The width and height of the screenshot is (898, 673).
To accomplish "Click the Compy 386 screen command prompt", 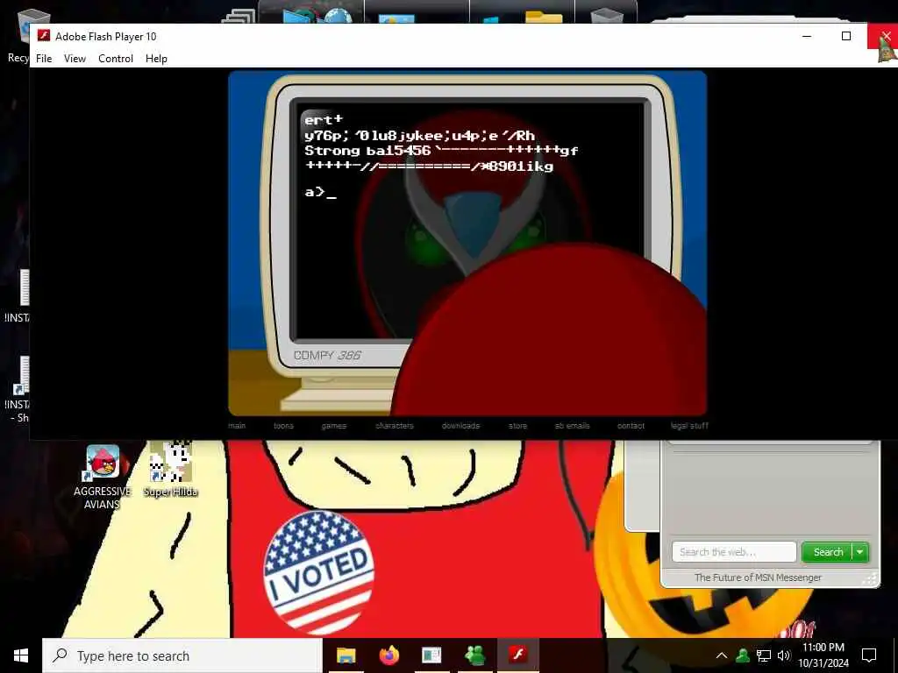I will tap(321, 192).
